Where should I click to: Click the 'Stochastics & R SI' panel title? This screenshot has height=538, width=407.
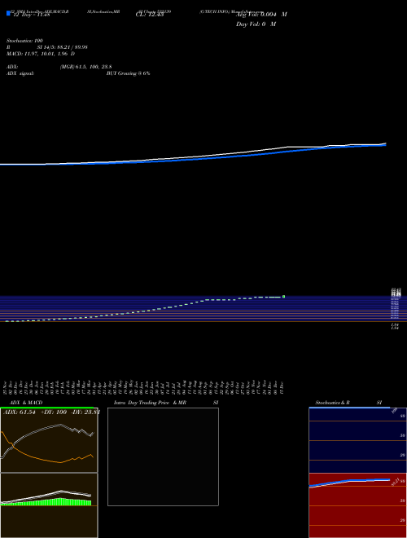coord(348,403)
